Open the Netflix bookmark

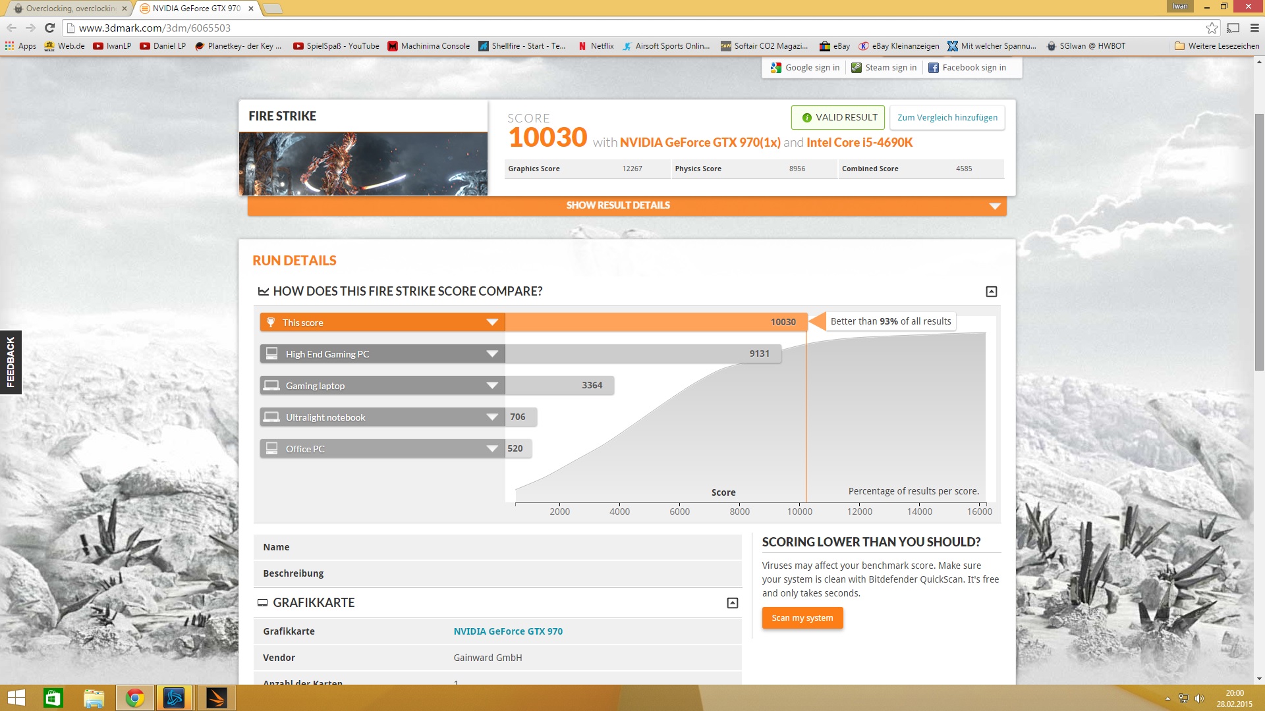pyautogui.click(x=596, y=46)
